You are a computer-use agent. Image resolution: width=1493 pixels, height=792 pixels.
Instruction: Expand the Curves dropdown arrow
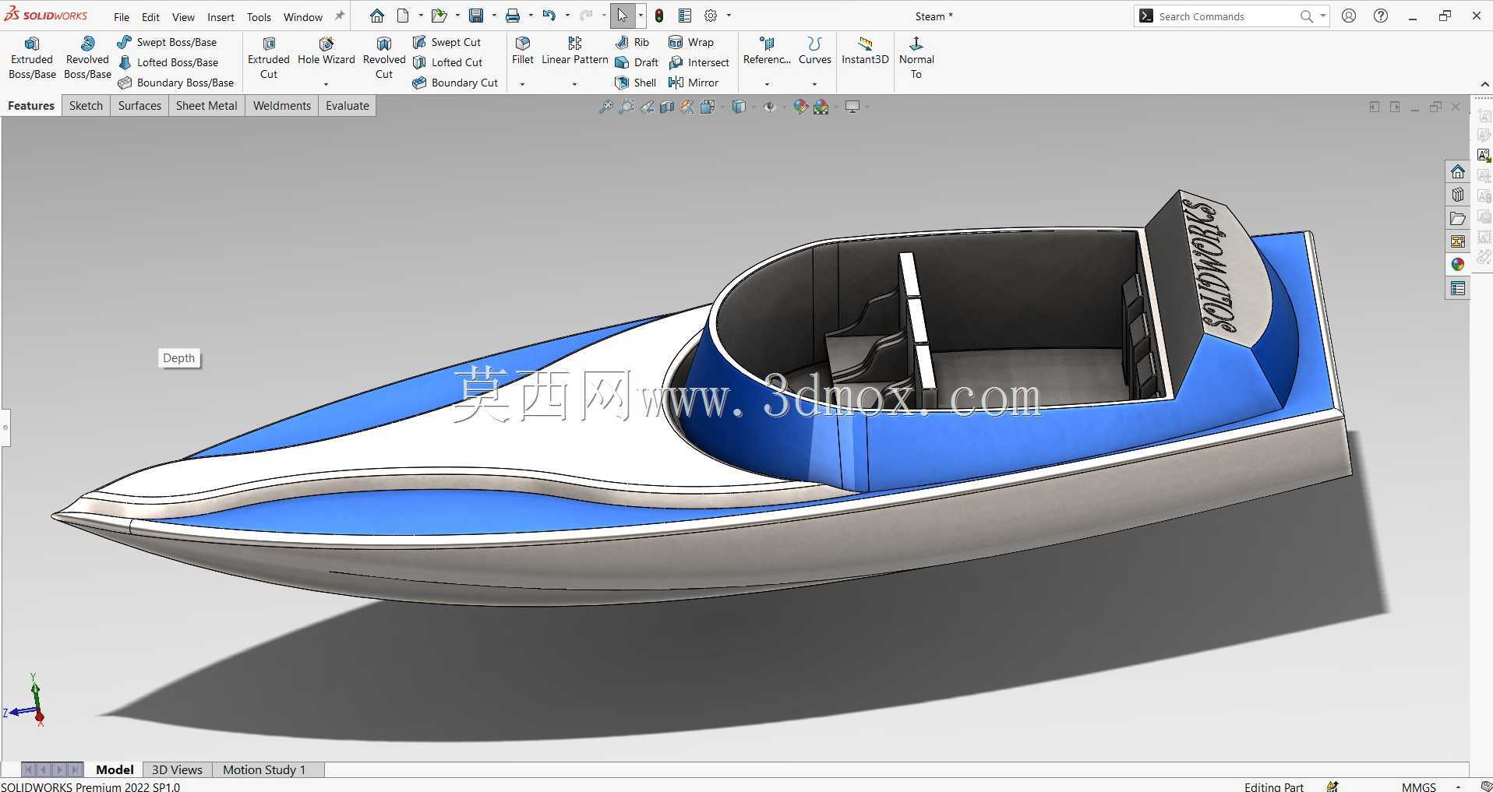coord(814,84)
